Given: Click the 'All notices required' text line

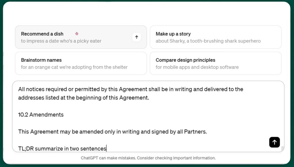Looking at the screenshot, I should tap(131, 89).
